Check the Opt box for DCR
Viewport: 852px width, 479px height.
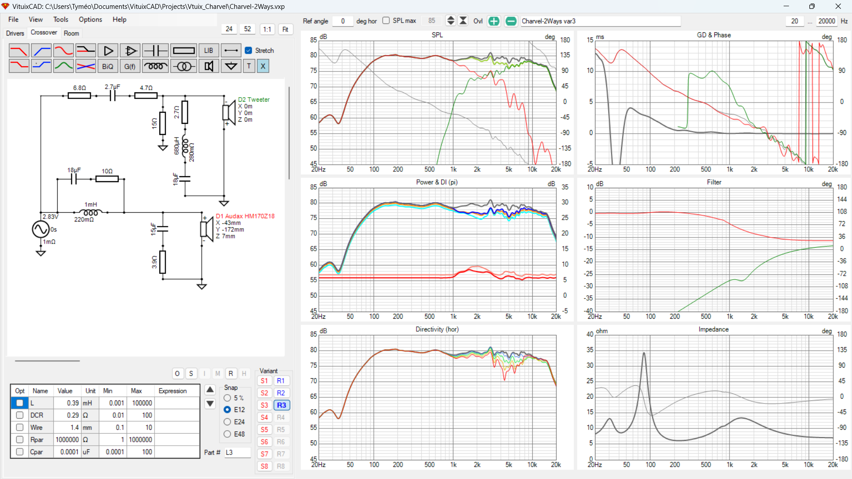click(20, 415)
